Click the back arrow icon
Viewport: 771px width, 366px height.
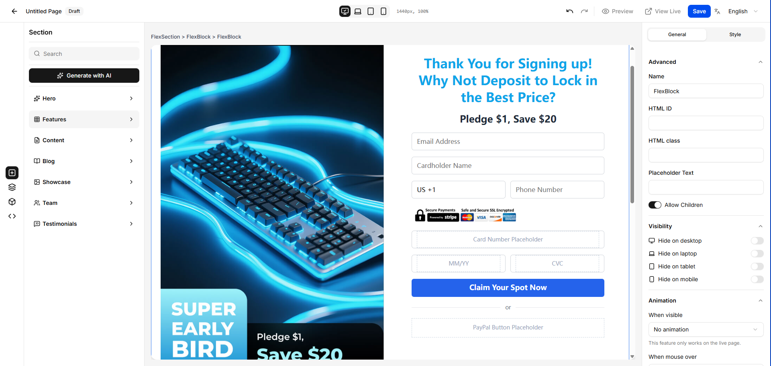coord(14,11)
